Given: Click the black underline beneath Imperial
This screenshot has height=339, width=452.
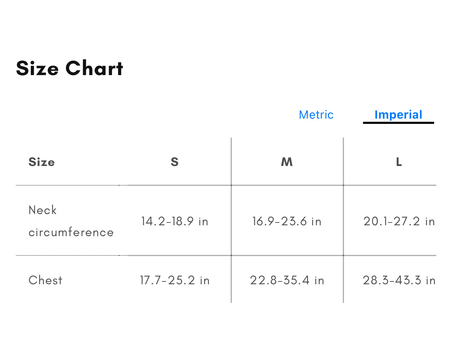Looking at the screenshot, I should [x=398, y=122].
